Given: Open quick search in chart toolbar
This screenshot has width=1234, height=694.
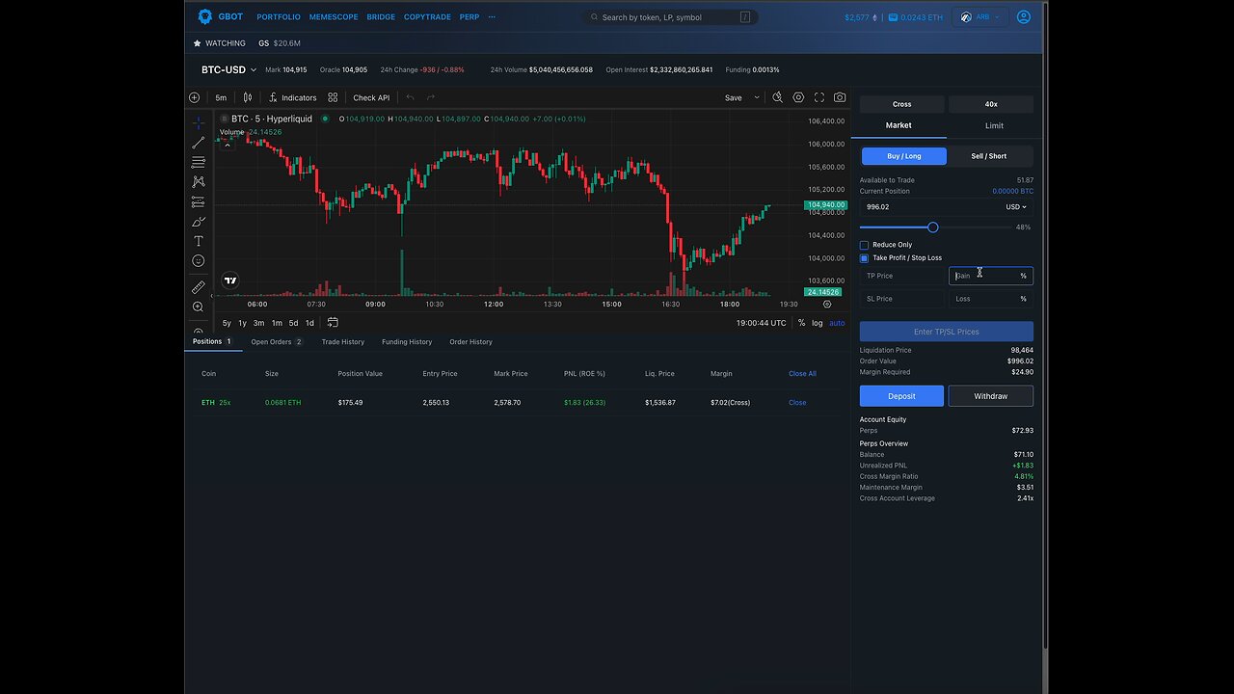Looking at the screenshot, I should [x=777, y=97].
